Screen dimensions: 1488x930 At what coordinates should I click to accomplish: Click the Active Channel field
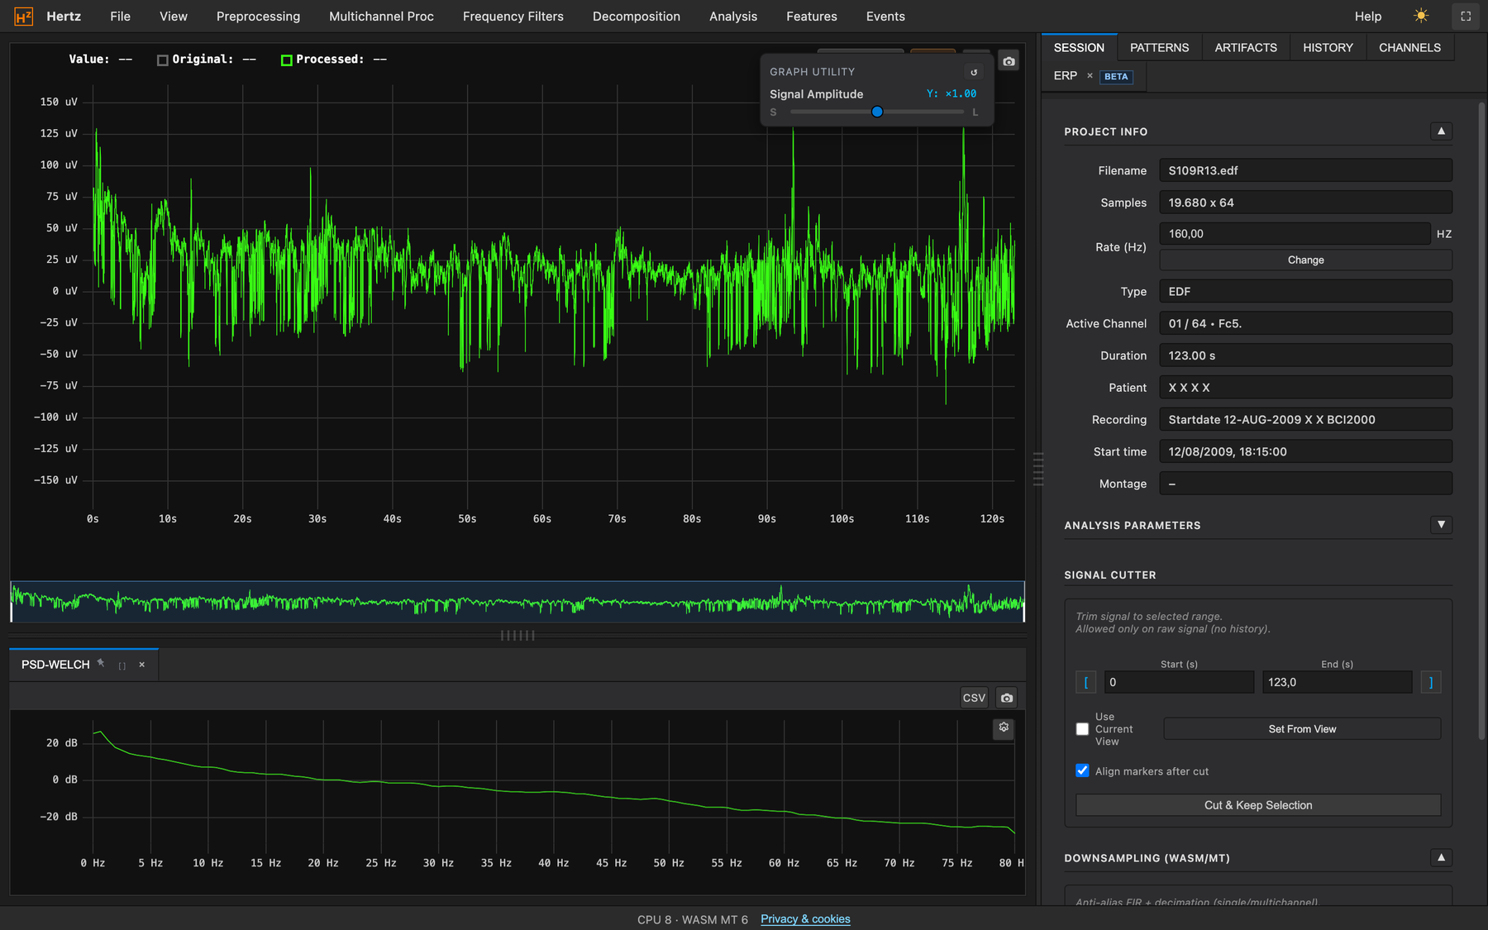coord(1305,323)
